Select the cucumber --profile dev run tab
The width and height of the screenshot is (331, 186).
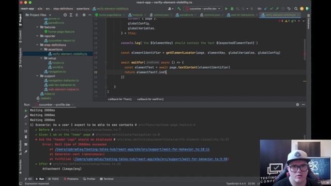point(54,104)
